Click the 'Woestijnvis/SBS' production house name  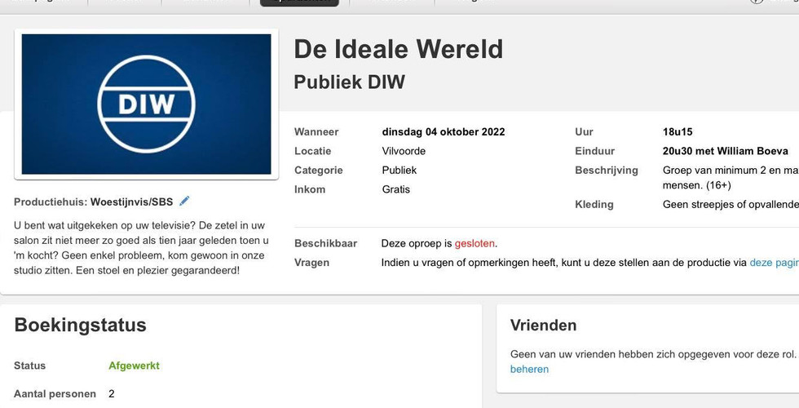click(x=131, y=202)
